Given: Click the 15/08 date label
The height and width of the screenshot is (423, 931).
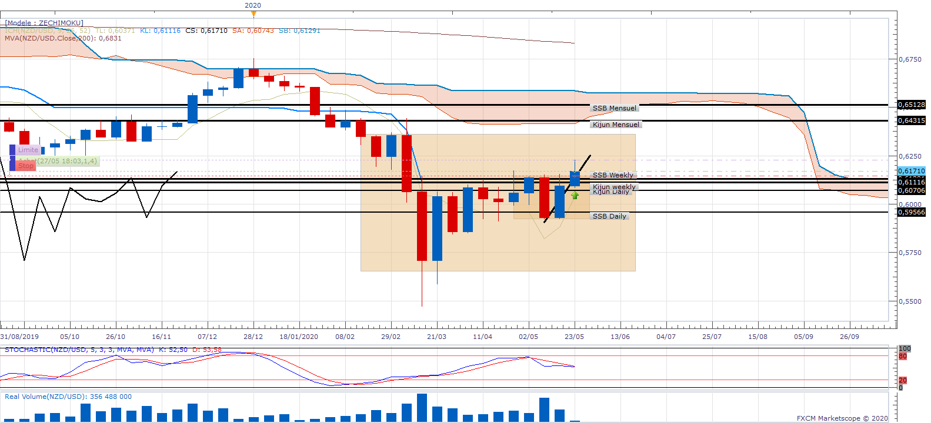Looking at the screenshot, I should coord(758,337).
